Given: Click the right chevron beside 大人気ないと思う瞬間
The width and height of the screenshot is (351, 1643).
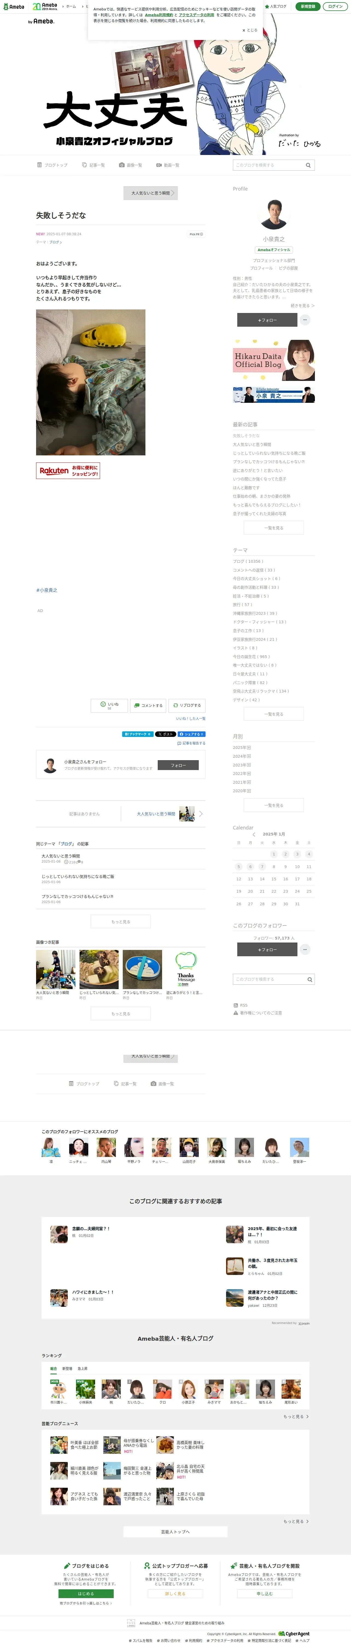Looking at the screenshot, I should 201,814.
